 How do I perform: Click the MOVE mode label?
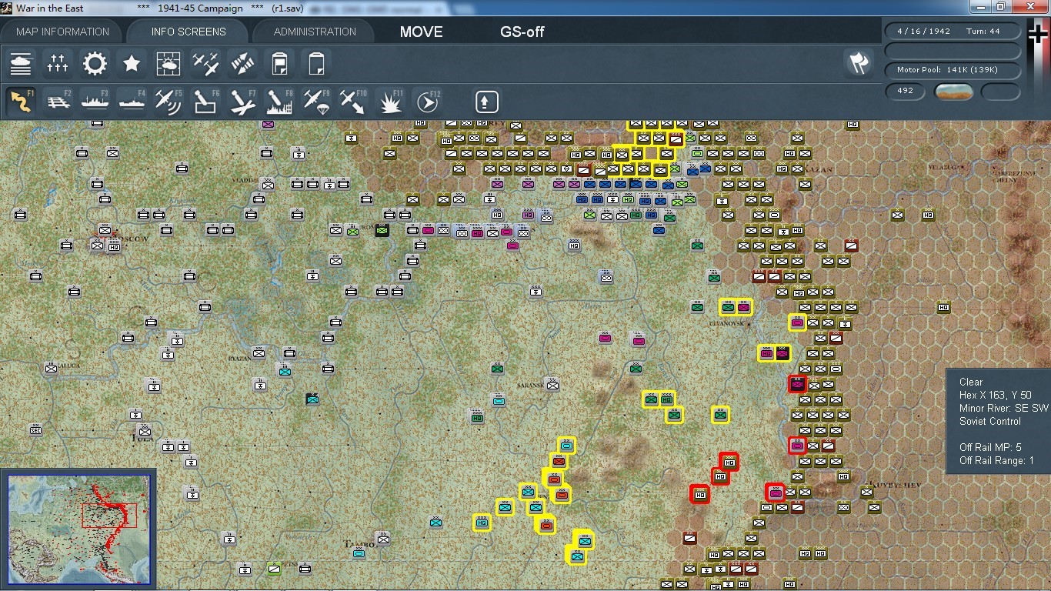coord(421,32)
